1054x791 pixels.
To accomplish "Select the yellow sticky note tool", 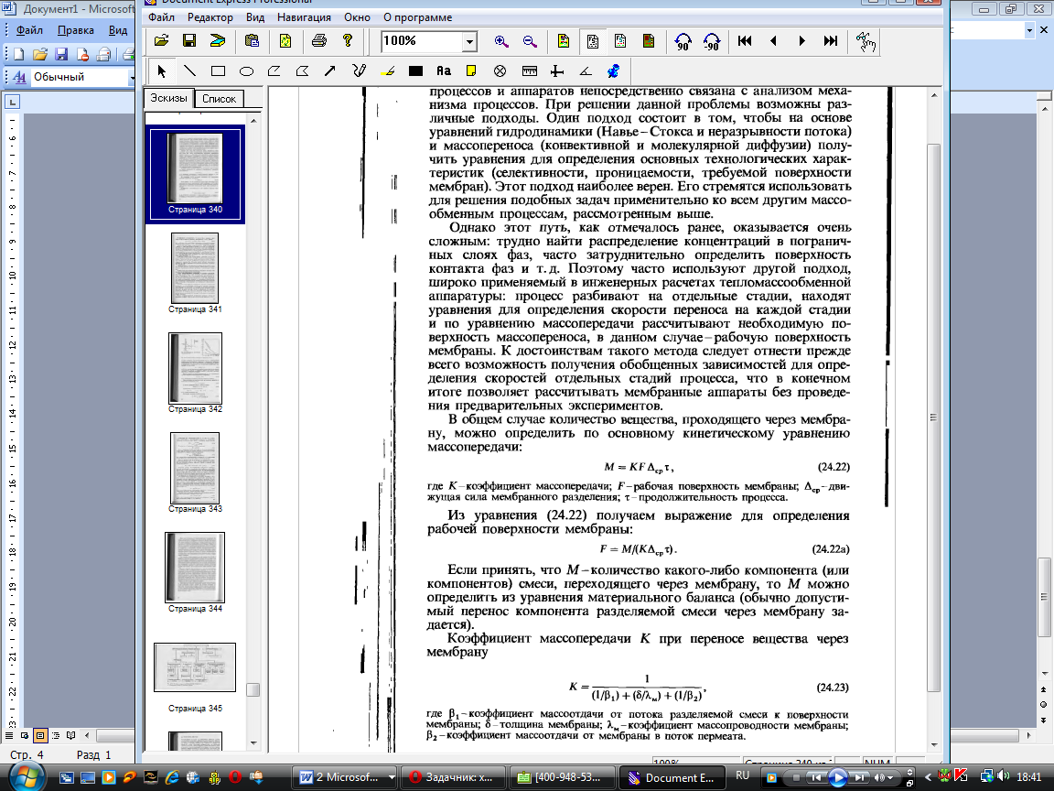I will tap(471, 70).
